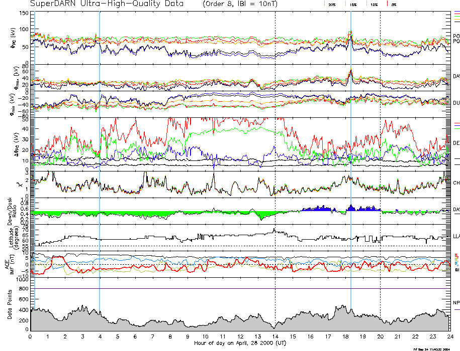Select the blue vertical marker near hour 4

point(100,150)
